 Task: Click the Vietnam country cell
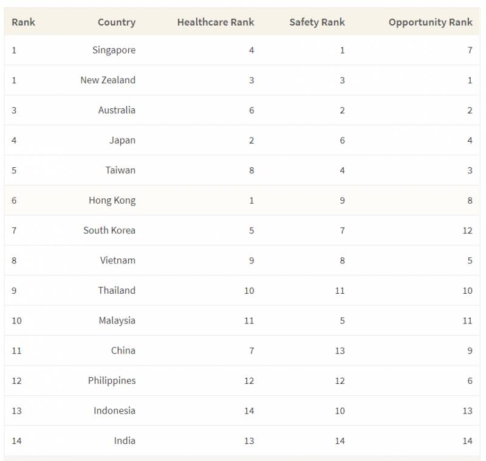point(117,260)
